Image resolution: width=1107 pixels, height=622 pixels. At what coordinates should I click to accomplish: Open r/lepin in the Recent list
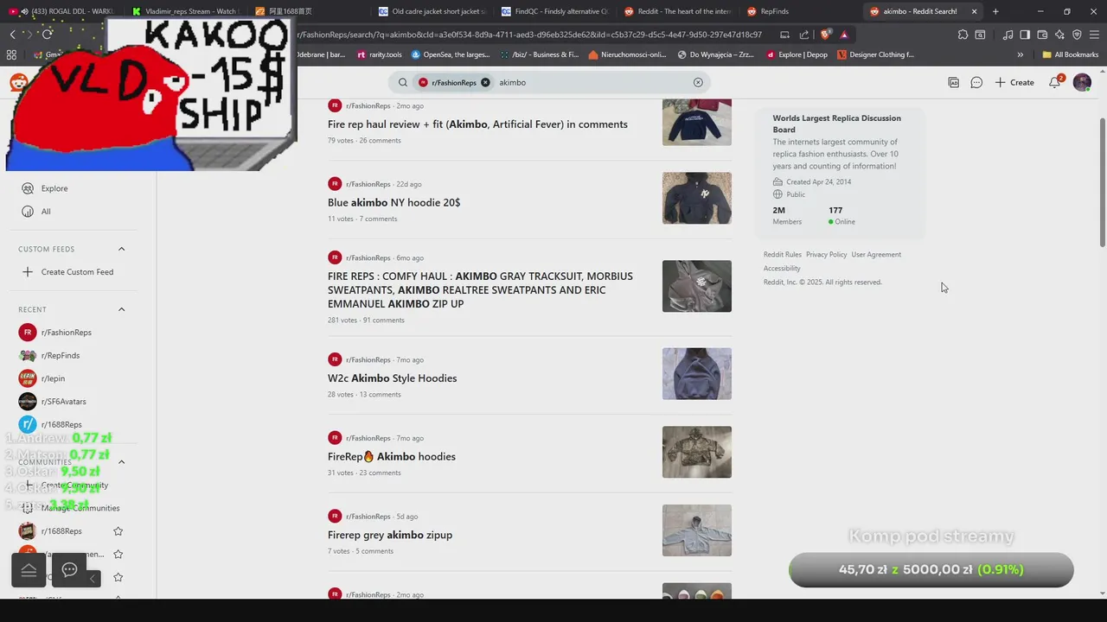[53, 378]
